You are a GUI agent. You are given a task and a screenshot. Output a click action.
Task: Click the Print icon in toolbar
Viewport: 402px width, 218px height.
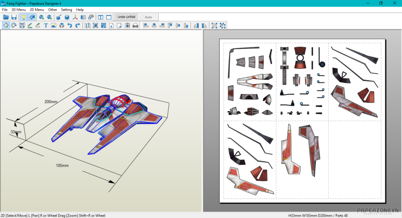pos(135,26)
